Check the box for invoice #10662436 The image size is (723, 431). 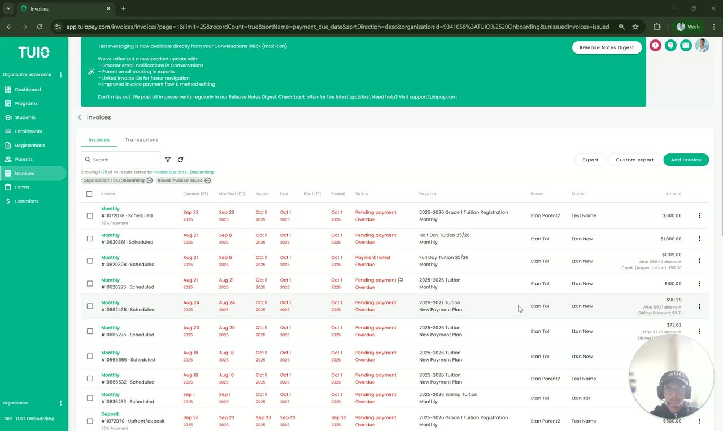(90, 306)
